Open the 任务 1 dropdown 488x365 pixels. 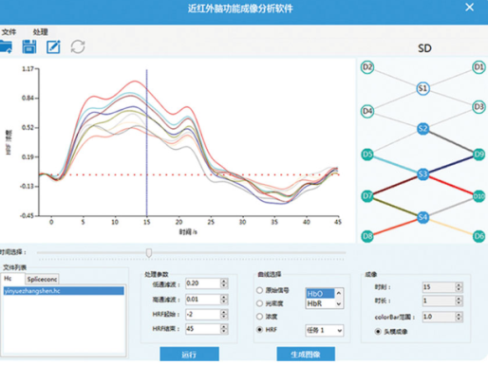coord(325,331)
